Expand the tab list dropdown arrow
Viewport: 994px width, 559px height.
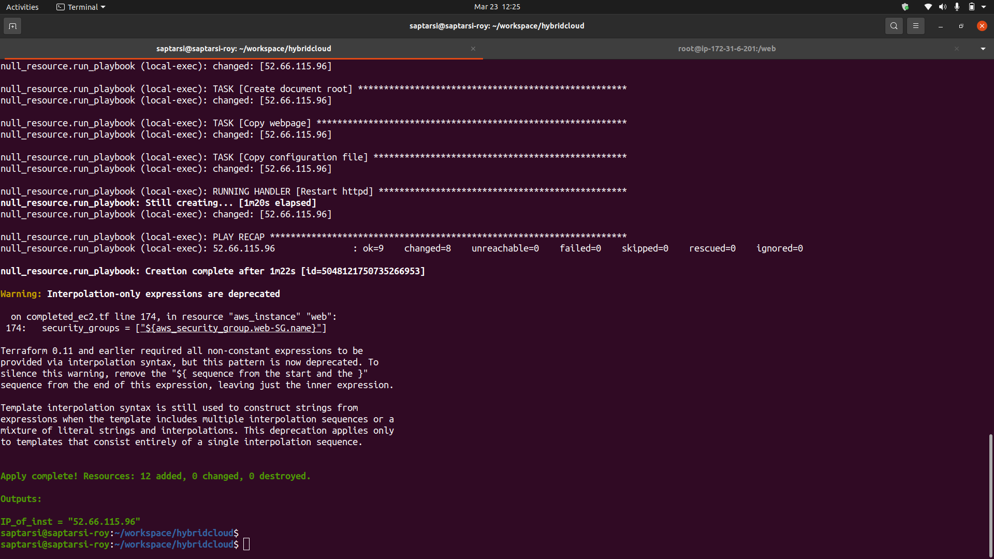[983, 49]
